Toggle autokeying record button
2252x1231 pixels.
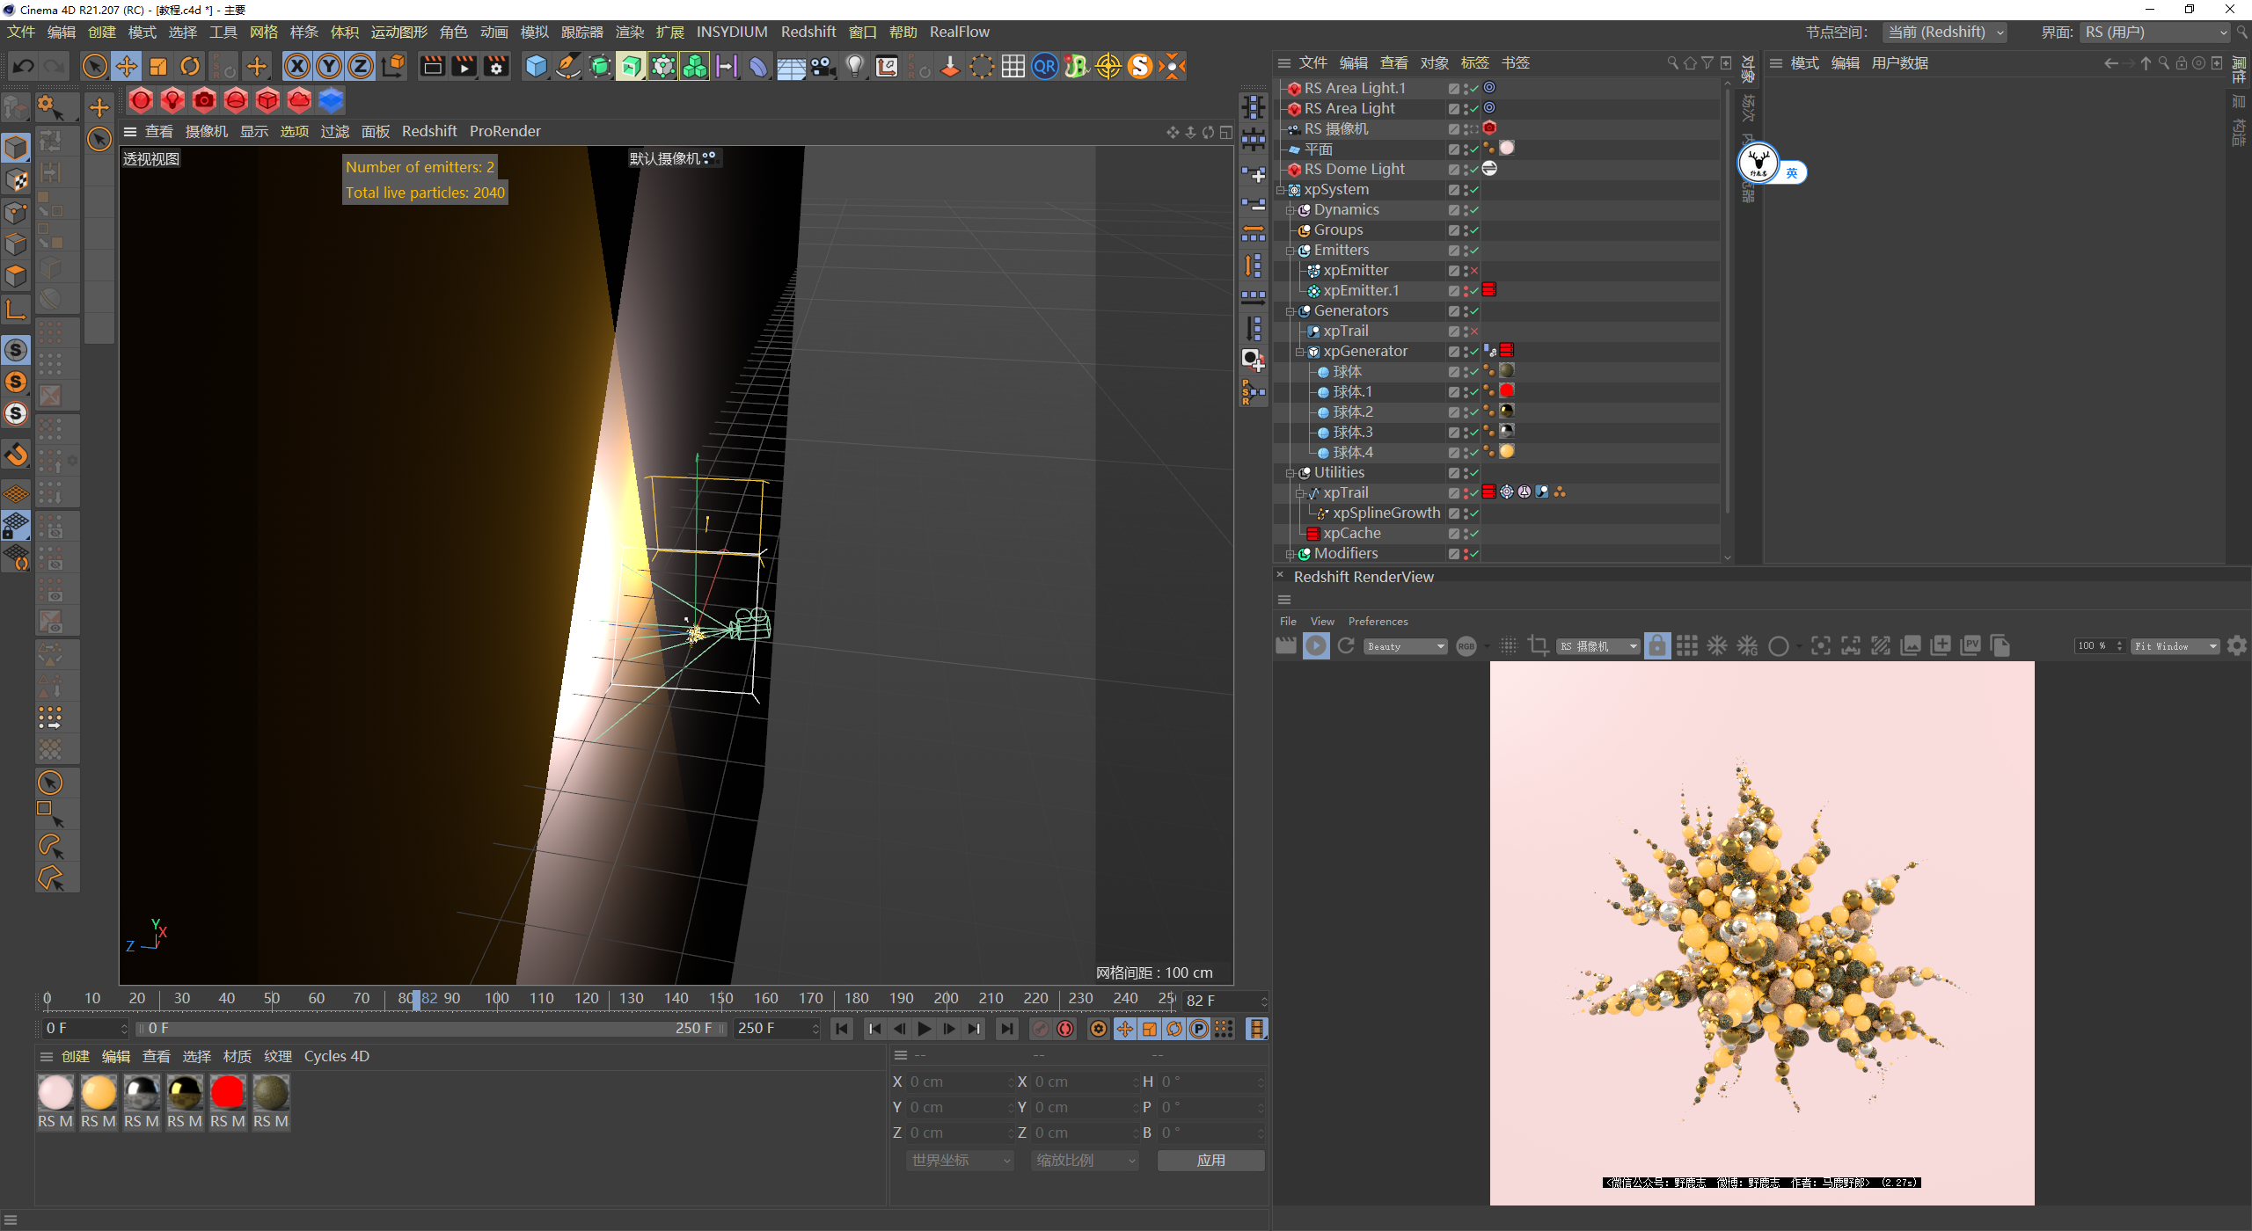click(x=1066, y=1029)
